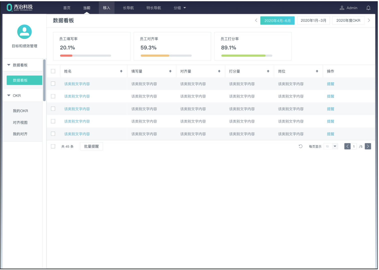Check the fourth table row checkbox
This screenshot has width=379, height=270.
point(53,121)
